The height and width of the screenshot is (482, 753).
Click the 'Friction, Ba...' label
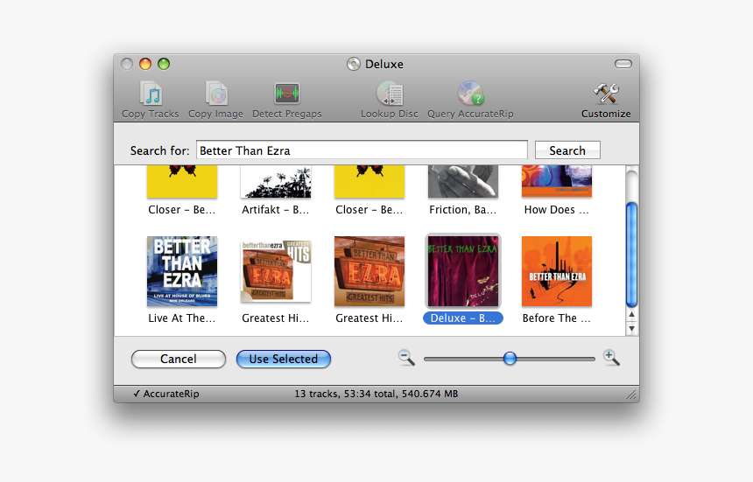click(463, 210)
